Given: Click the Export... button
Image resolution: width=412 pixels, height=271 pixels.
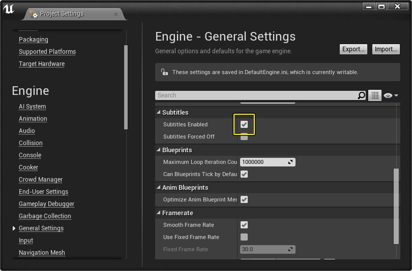Looking at the screenshot, I should [x=354, y=49].
